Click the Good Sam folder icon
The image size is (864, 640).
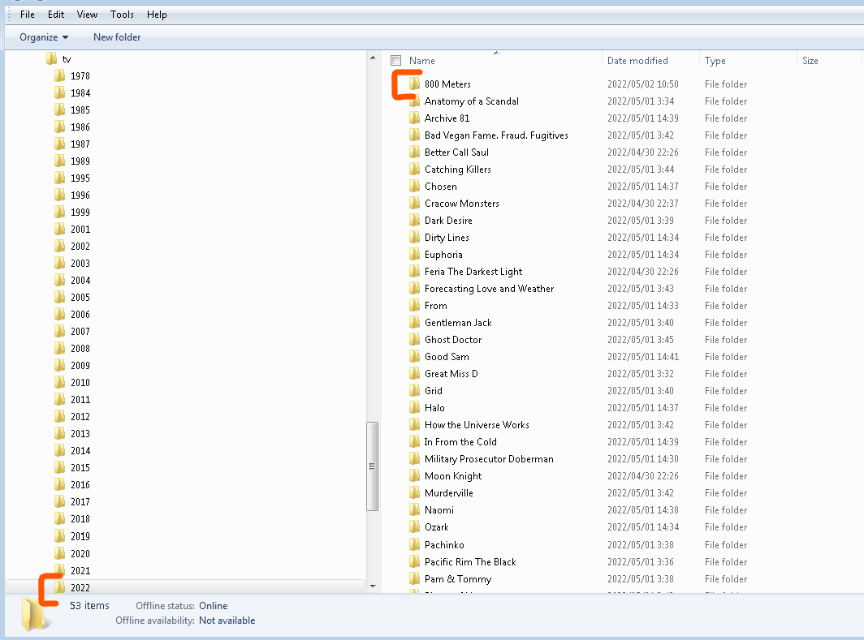tap(414, 357)
